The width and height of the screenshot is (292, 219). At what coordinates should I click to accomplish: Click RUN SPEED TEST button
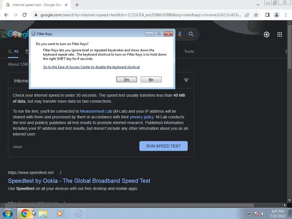coord(163,146)
